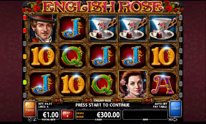
Task: Click the blue START button
Action: click(175, 109)
